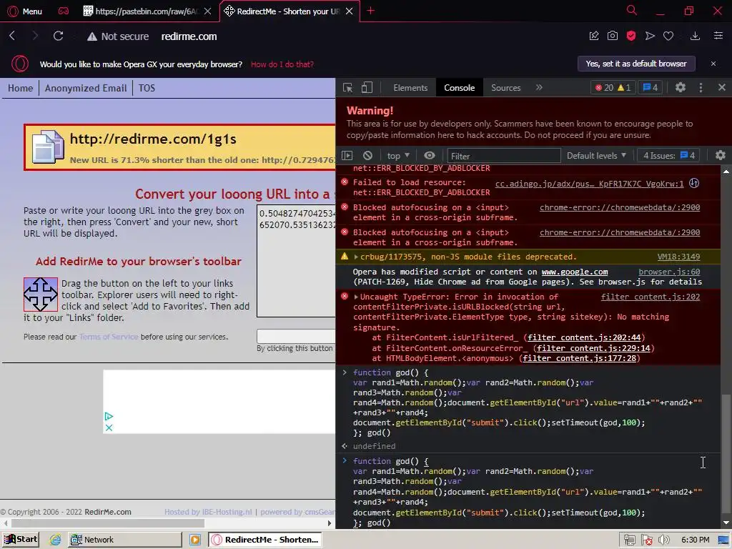
Task: Open the 'top' context dropdown
Action: pos(398,156)
